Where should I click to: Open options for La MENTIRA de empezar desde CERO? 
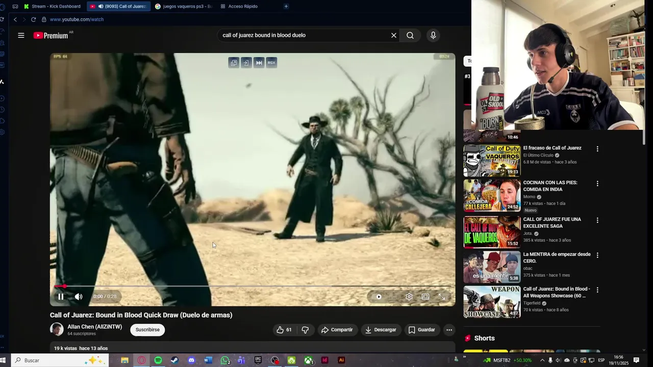point(597,255)
